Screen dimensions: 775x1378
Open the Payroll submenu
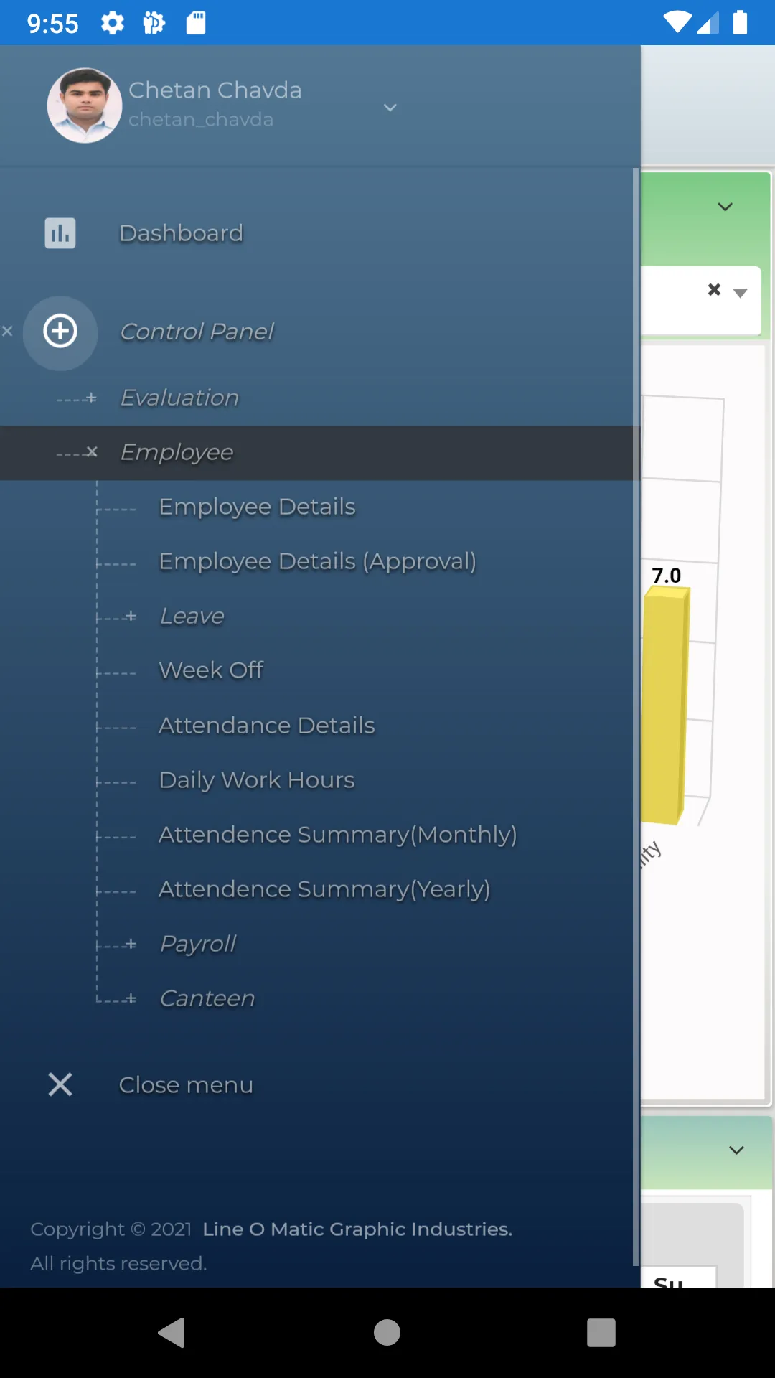[x=197, y=944]
